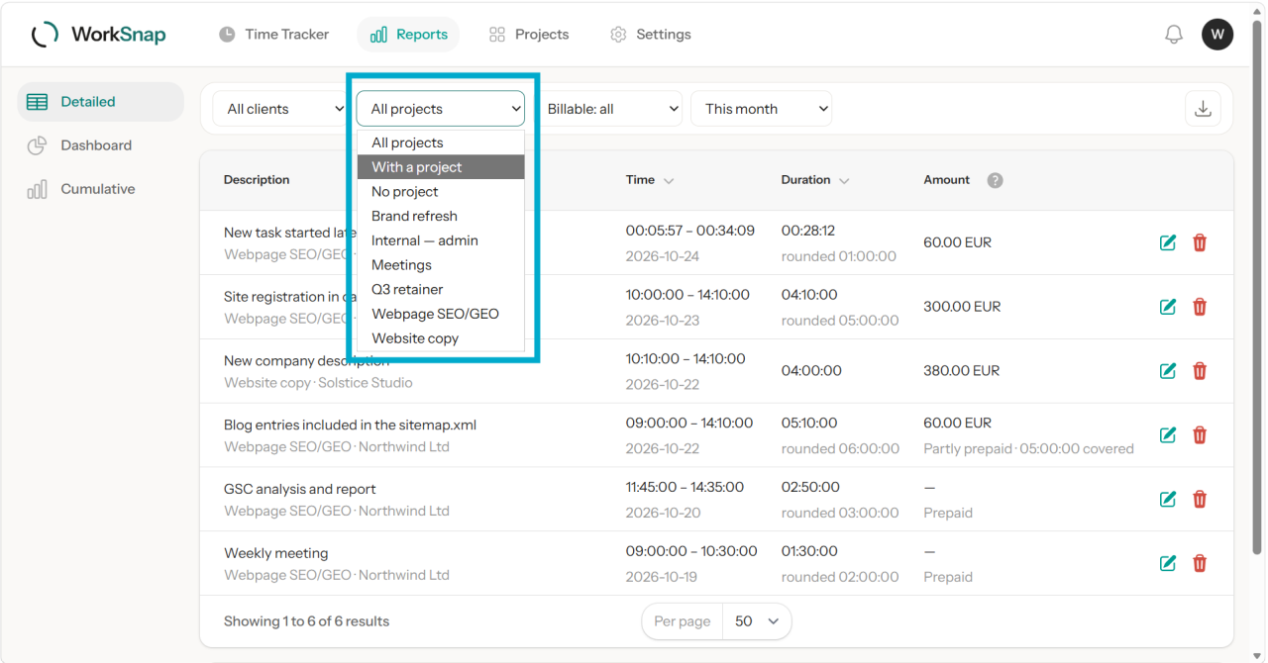Select Detailed report in sidebar
1268x663 pixels.
coord(100,102)
